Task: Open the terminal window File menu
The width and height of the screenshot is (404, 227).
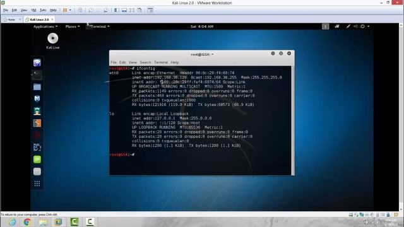Action: (114, 62)
